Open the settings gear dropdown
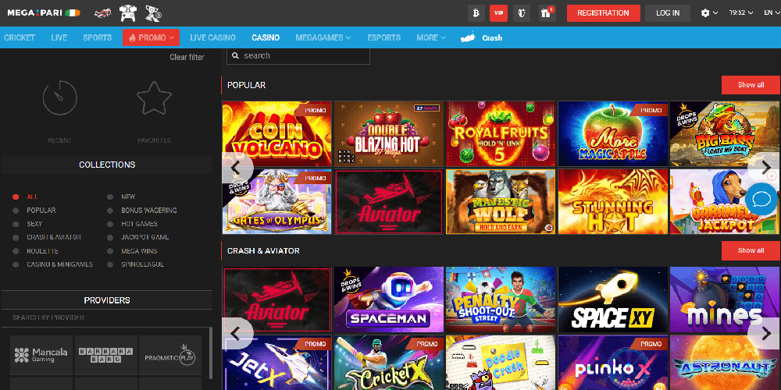The image size is (781, 390). (709, 13)
